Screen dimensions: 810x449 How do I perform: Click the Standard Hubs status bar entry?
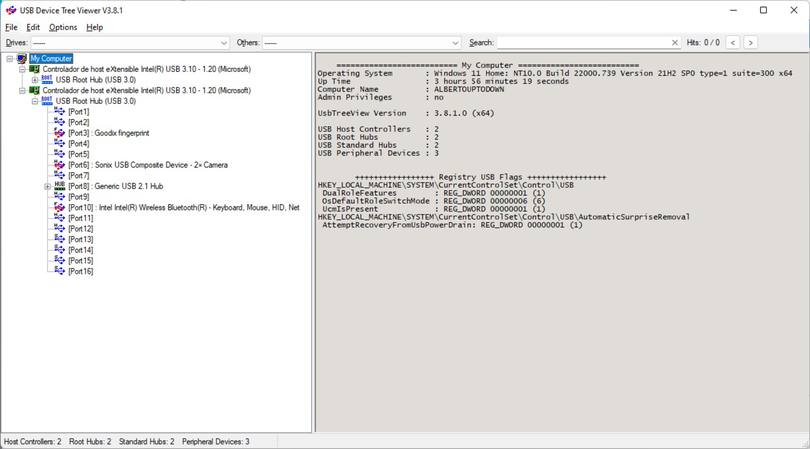click(x=146, y=442)
